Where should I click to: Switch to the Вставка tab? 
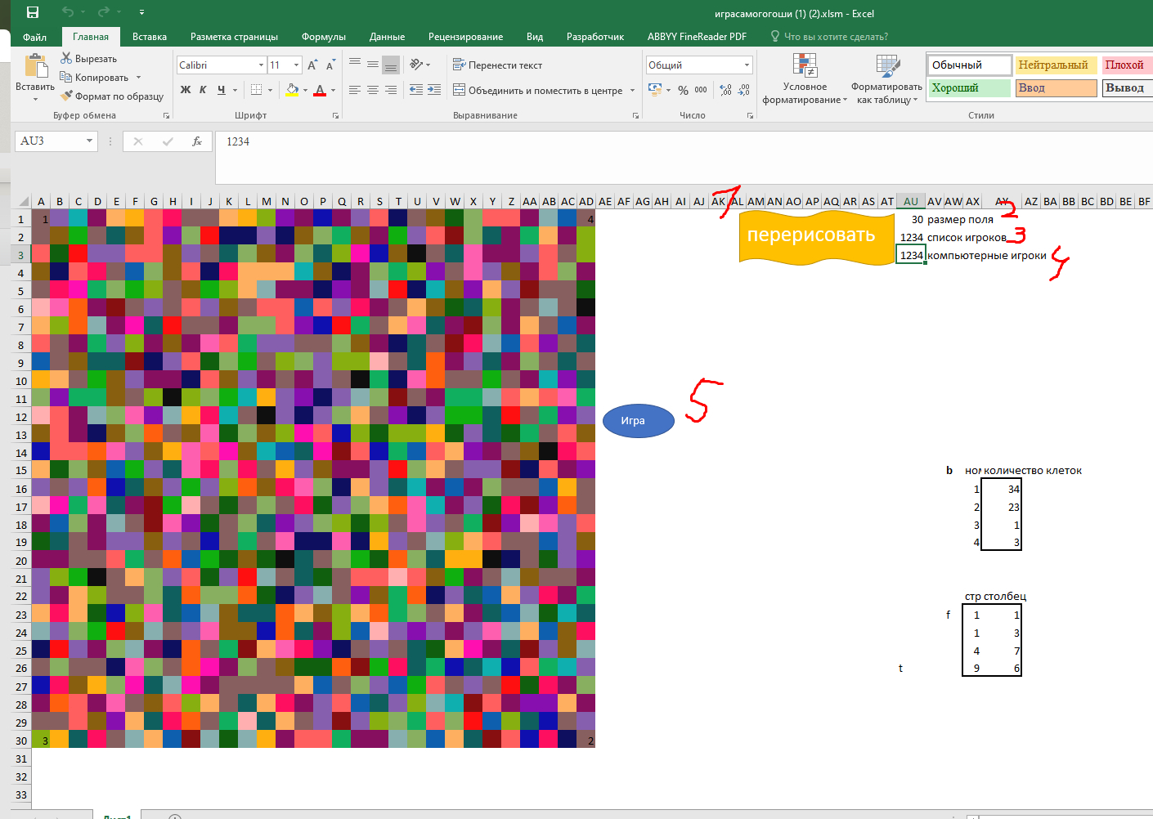tap(150, 37)
